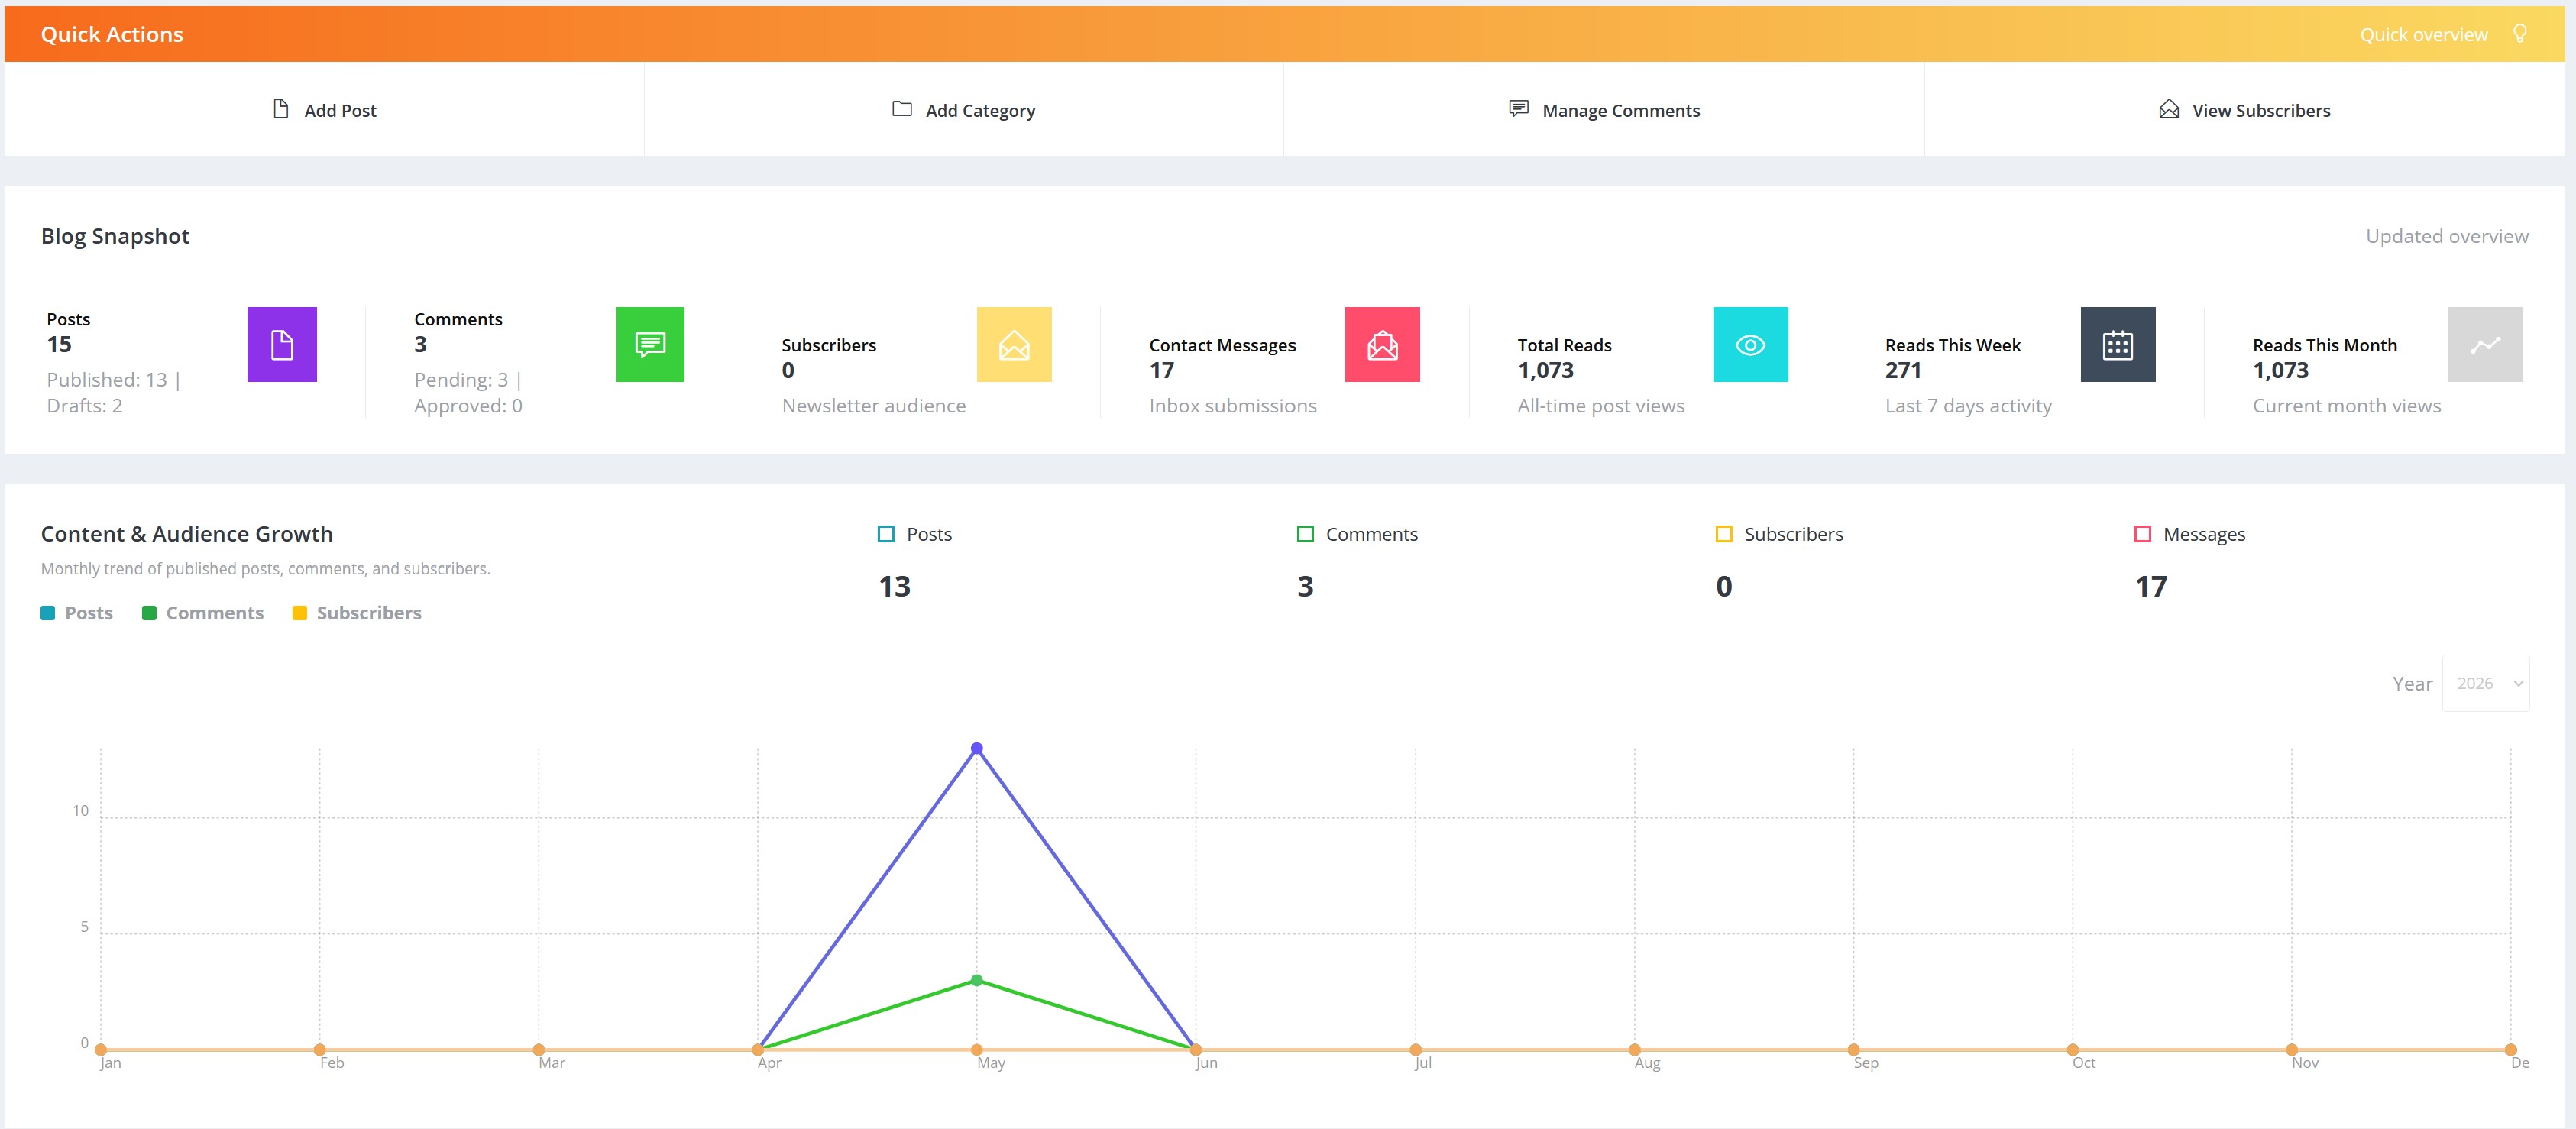Click the Add Category folder icon
Image resolution: width=2576 pixels, height=1129 pixels.
point(902,109)
